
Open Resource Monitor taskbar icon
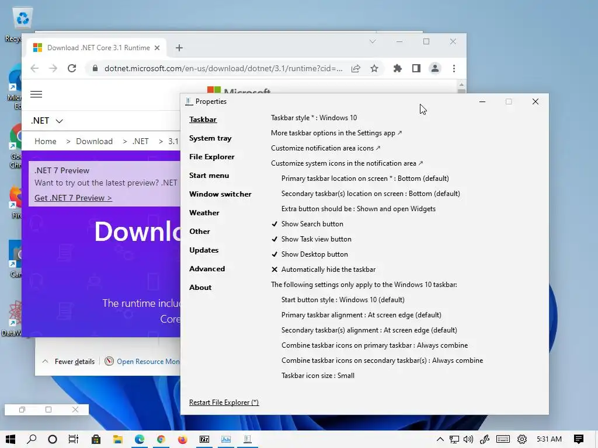click(x=226, y=439)
